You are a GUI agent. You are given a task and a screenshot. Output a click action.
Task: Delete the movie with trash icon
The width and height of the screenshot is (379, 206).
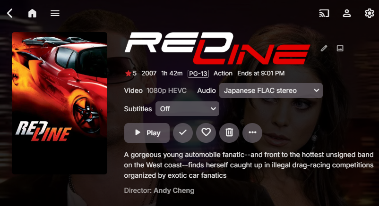pos(229,132)
